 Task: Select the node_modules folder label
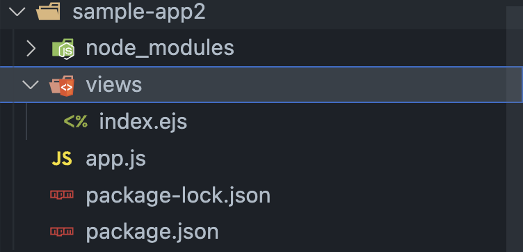pyautogui.click(x=160, y=48)
